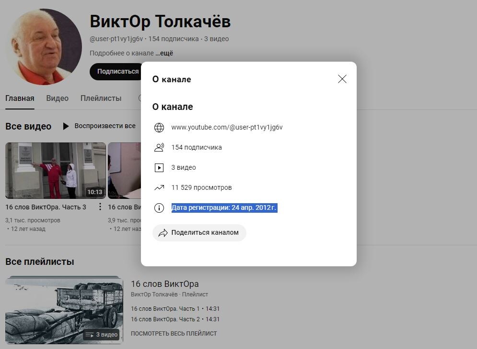The height and width of the screenshot is (349, 477).
Task: Click the share arrow icon
Action: (x=163, y=233)
